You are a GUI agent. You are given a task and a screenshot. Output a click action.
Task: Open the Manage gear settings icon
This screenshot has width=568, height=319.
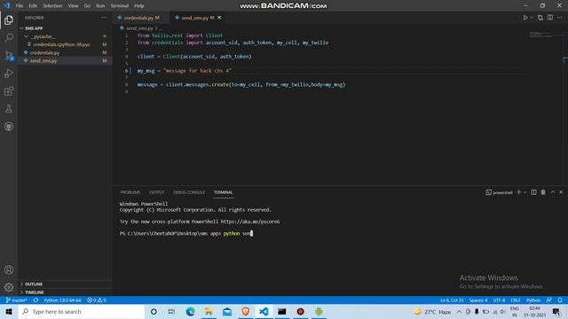(x=9, y=287)
